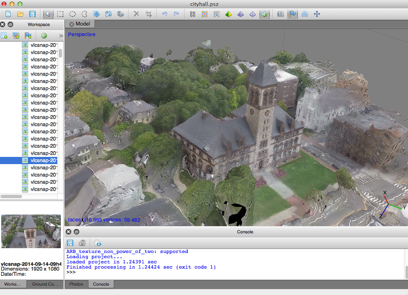
Task: Toggle wireframe model display mode
Action: 253,14
